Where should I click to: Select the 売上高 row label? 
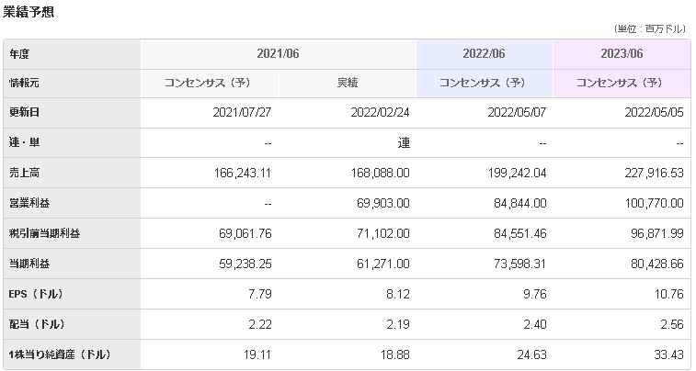[25, 173]
